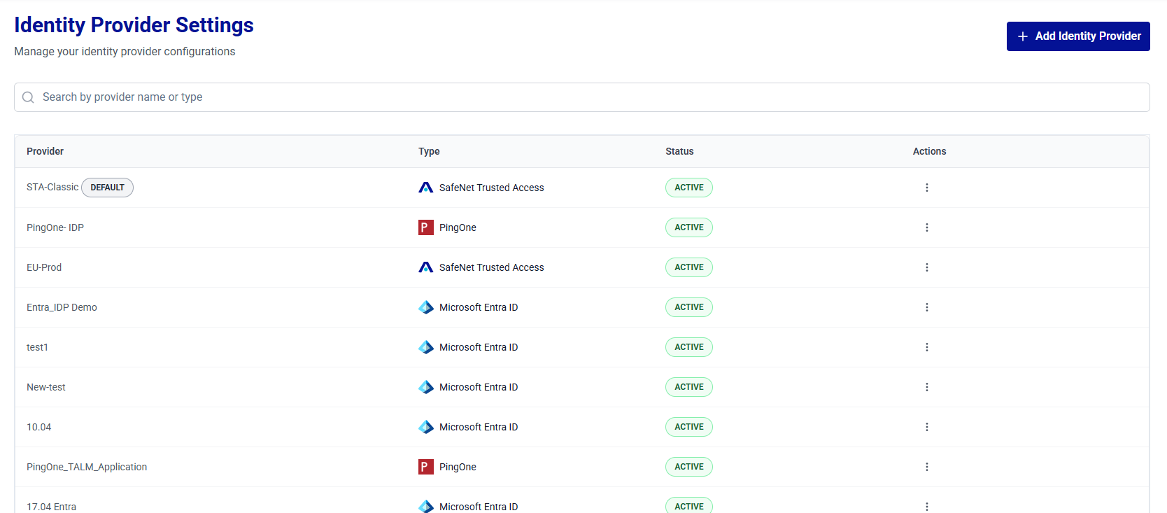Screen dimensions: 1167x513
Task: Open actions menu for EU-Prod
Action: click(x=927, y=267)
